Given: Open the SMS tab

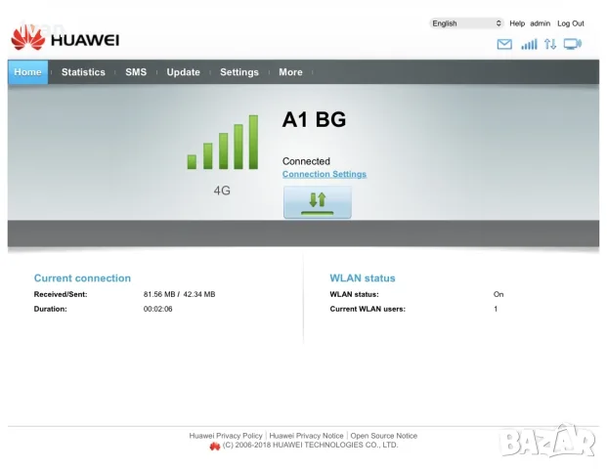Looking at the screenshot, I should point(136,72).
